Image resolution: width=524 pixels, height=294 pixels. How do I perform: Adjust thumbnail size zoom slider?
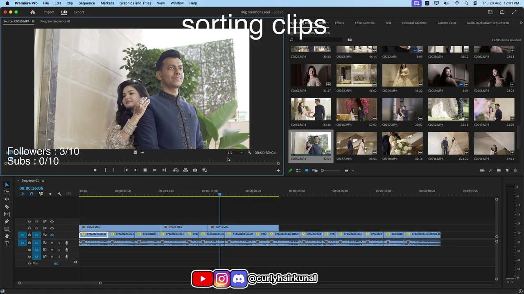[x=322, y=170]
